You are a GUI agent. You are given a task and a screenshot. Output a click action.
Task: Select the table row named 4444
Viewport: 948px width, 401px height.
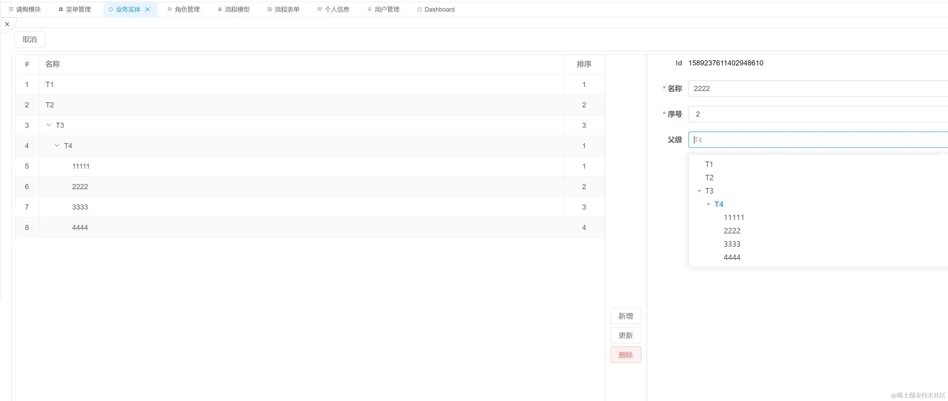coord(80,228)
